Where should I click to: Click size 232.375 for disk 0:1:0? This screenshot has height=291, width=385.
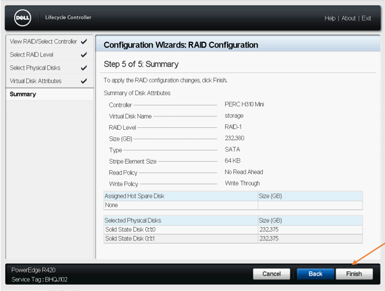pos(269,230)
